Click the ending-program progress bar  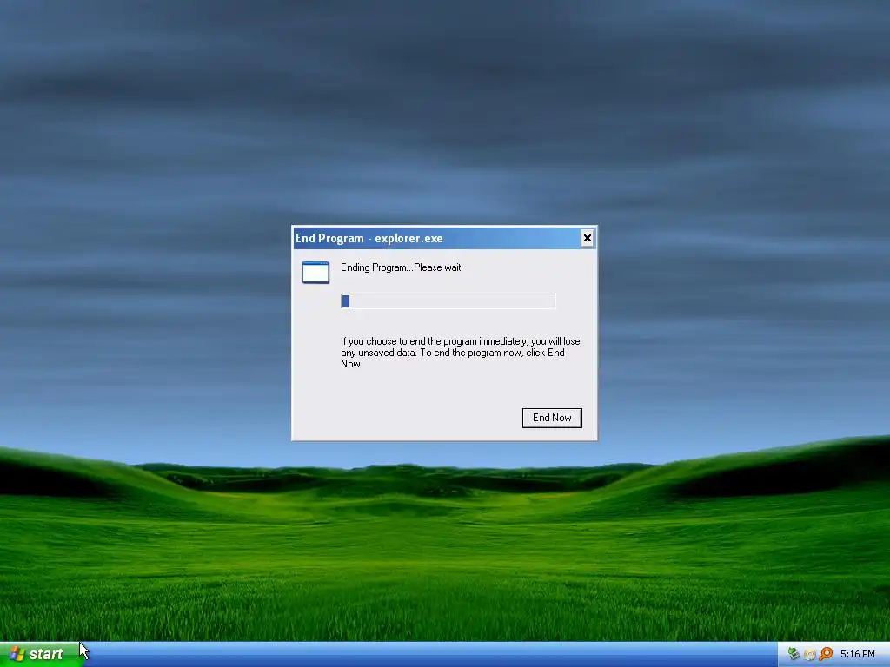coord(448,301)
